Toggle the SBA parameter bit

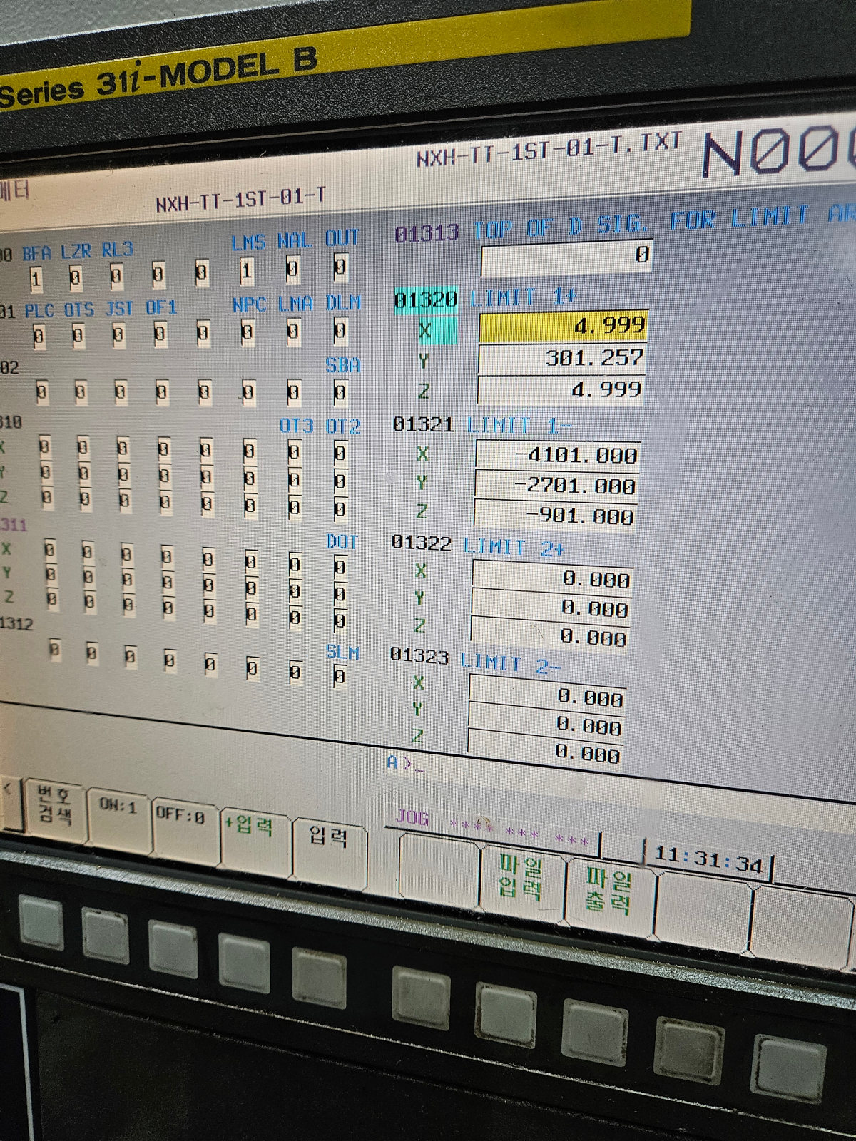point(340,392)
